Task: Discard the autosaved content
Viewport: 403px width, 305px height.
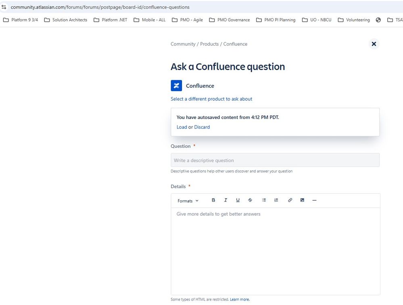Action: tap(202, 127)
